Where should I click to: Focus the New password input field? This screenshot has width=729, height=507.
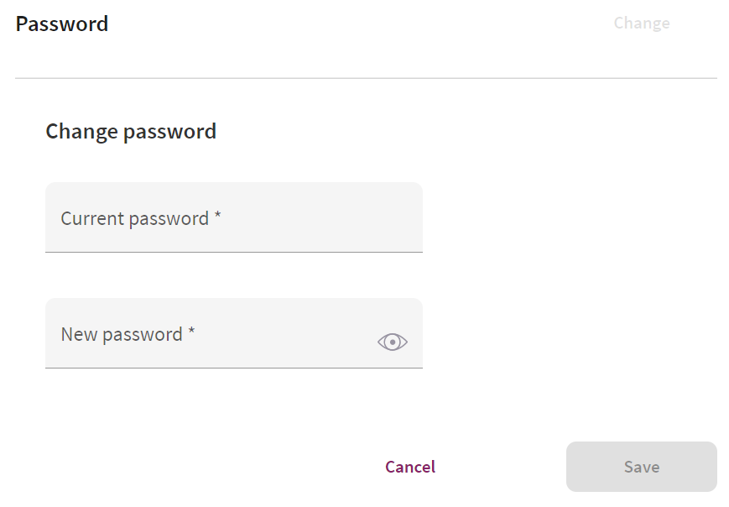click(x=234, y=333)
